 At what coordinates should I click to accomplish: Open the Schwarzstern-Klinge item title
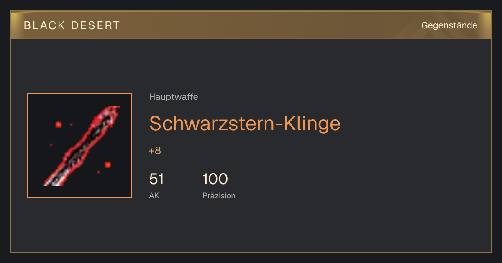tap(245, 124)
